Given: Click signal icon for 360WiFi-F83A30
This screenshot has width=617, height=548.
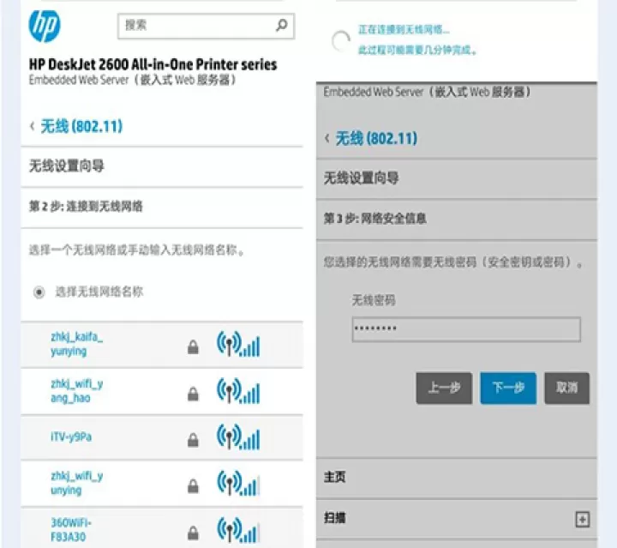Looking at the screenshot, I should pyautogui.click(x=238, y=530).
